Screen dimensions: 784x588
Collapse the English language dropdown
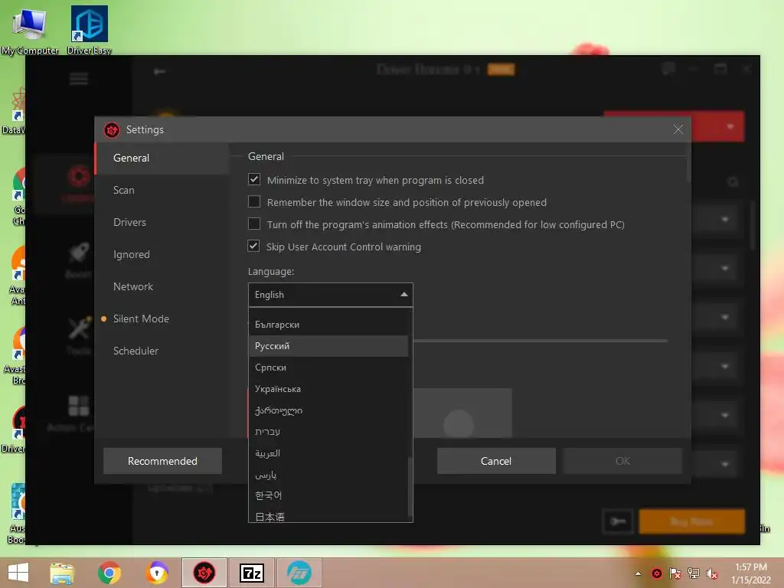[331, 295]
